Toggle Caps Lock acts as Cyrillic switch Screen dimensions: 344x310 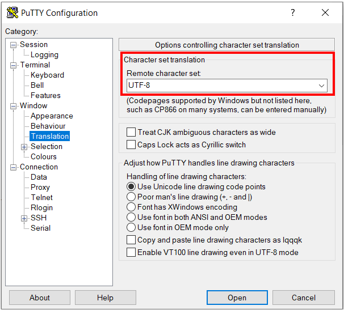131,145
